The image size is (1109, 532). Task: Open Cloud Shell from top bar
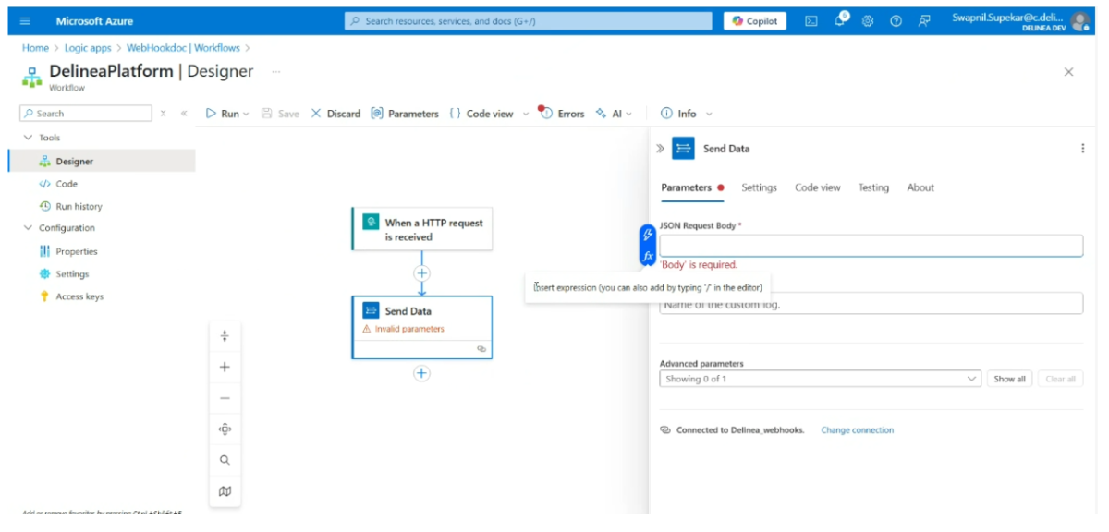coord(811,21)
